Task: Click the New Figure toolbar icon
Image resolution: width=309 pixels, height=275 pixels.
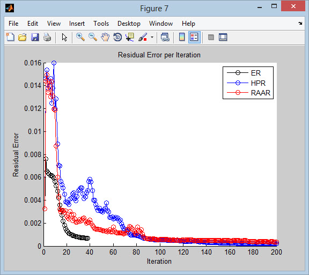Action: [10, 37]
